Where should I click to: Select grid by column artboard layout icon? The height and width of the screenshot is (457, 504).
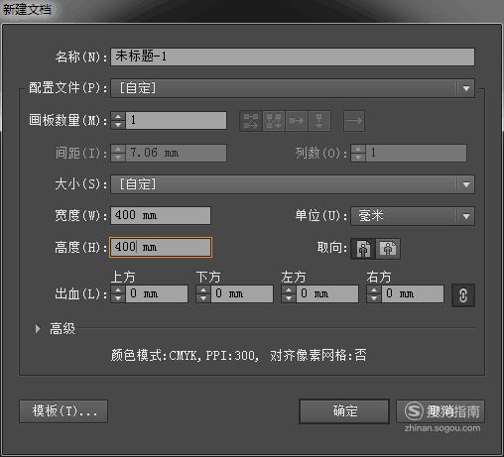[x=274, y=121]
